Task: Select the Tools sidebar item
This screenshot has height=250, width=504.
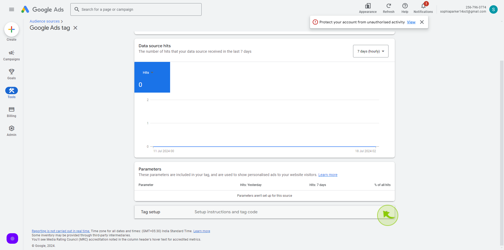Action: 12,93
